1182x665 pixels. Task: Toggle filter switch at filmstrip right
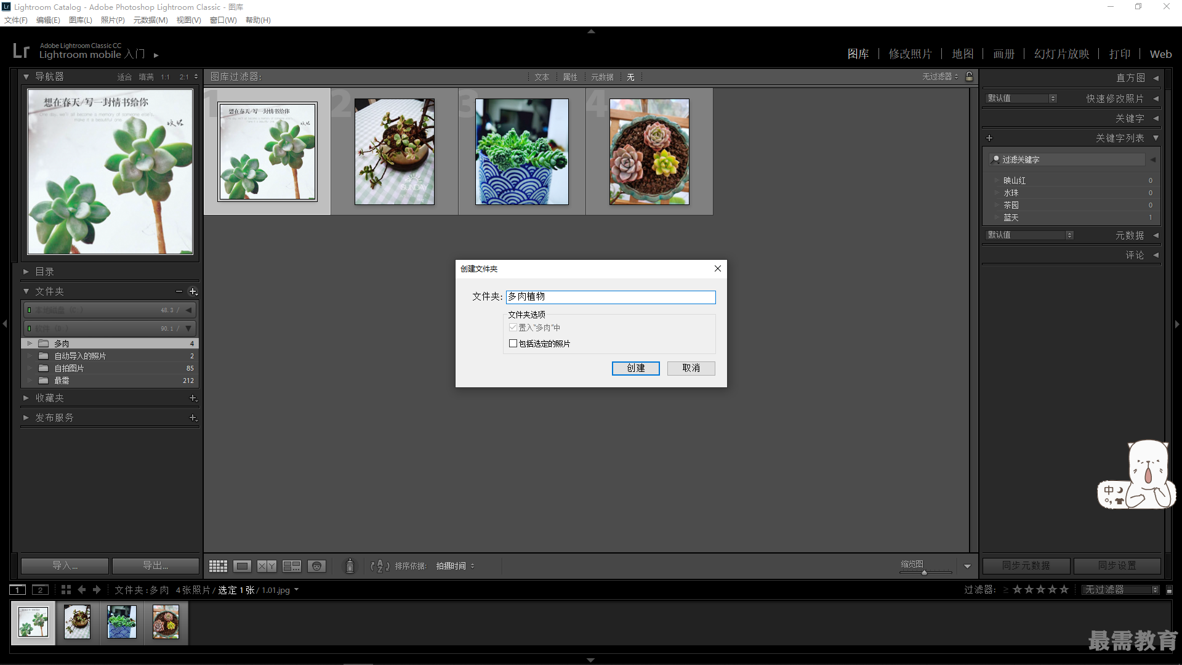1170,590
